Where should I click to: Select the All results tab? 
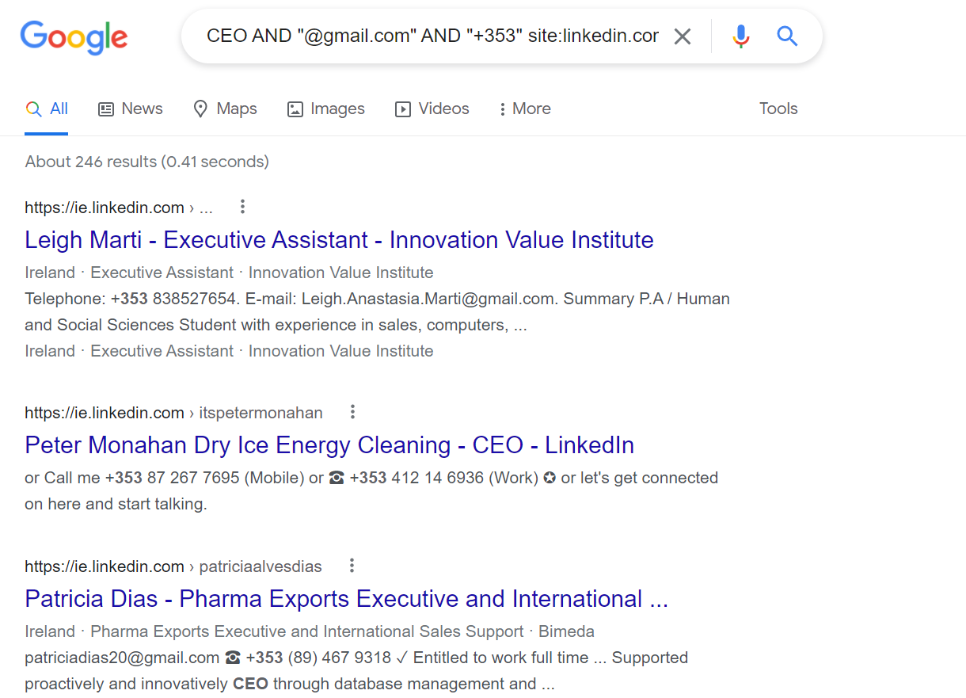47,109
